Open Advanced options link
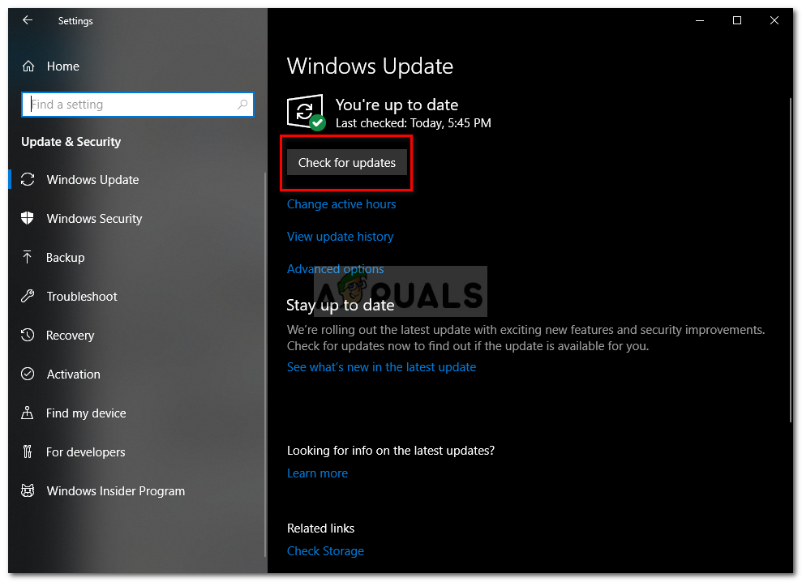 coord(335,269)
